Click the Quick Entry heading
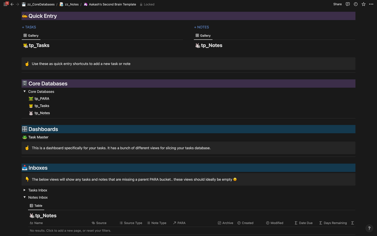 coord(43,16)
